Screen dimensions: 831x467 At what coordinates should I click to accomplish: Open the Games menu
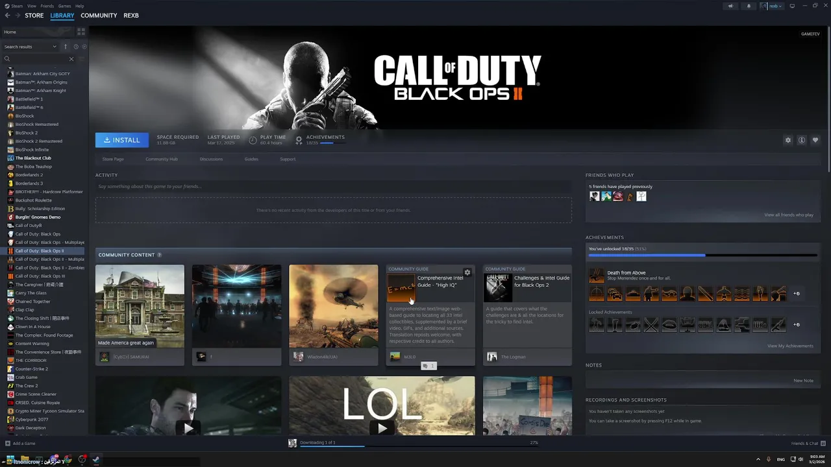click(x=64, y=6)
